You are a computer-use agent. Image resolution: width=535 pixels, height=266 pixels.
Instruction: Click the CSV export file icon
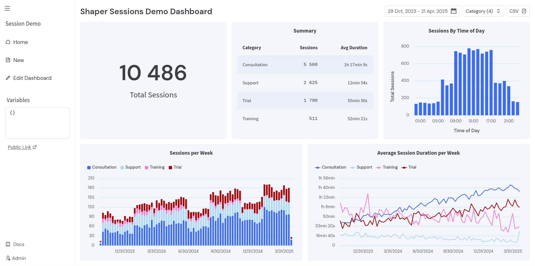pos(523,11)
